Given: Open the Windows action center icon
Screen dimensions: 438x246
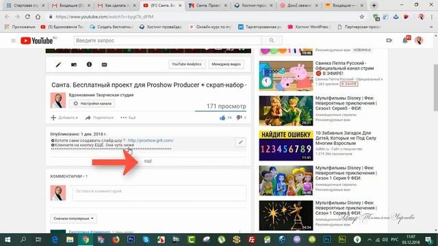Looking at the screenshot, I should tap(429, 240).
